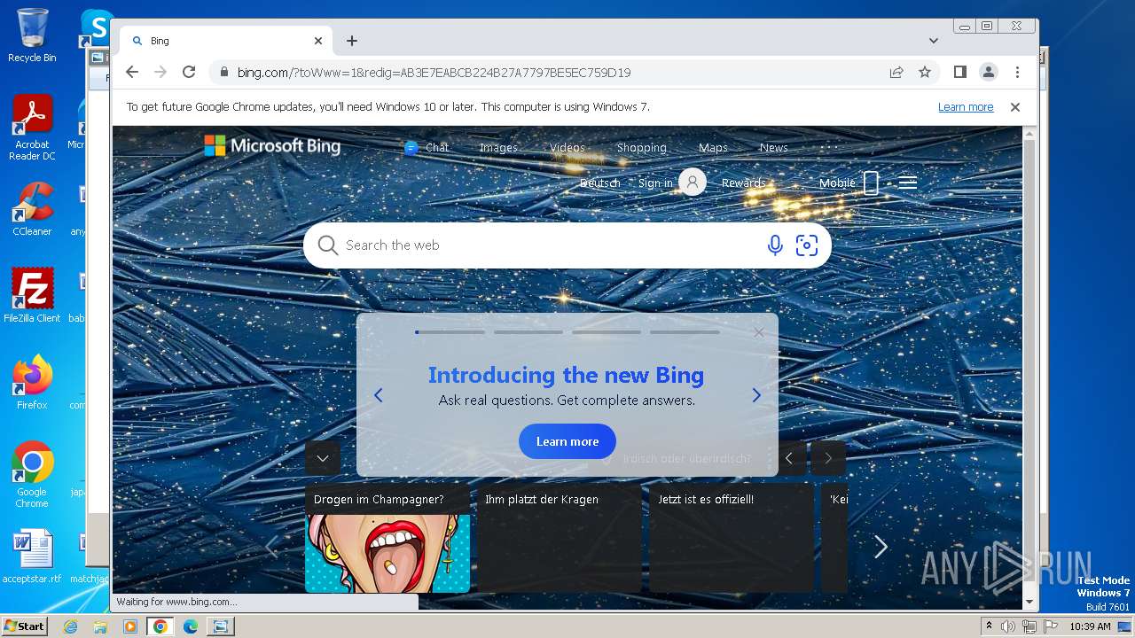The width and height of the screenshot is (1135, 638).
Task: Open Acrobat Reader DC desktop shortcut
Action: point(32,128)
